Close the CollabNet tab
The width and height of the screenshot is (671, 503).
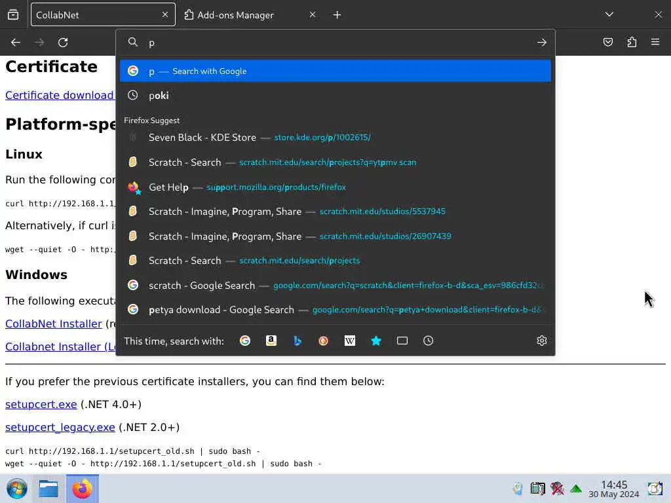165,14
